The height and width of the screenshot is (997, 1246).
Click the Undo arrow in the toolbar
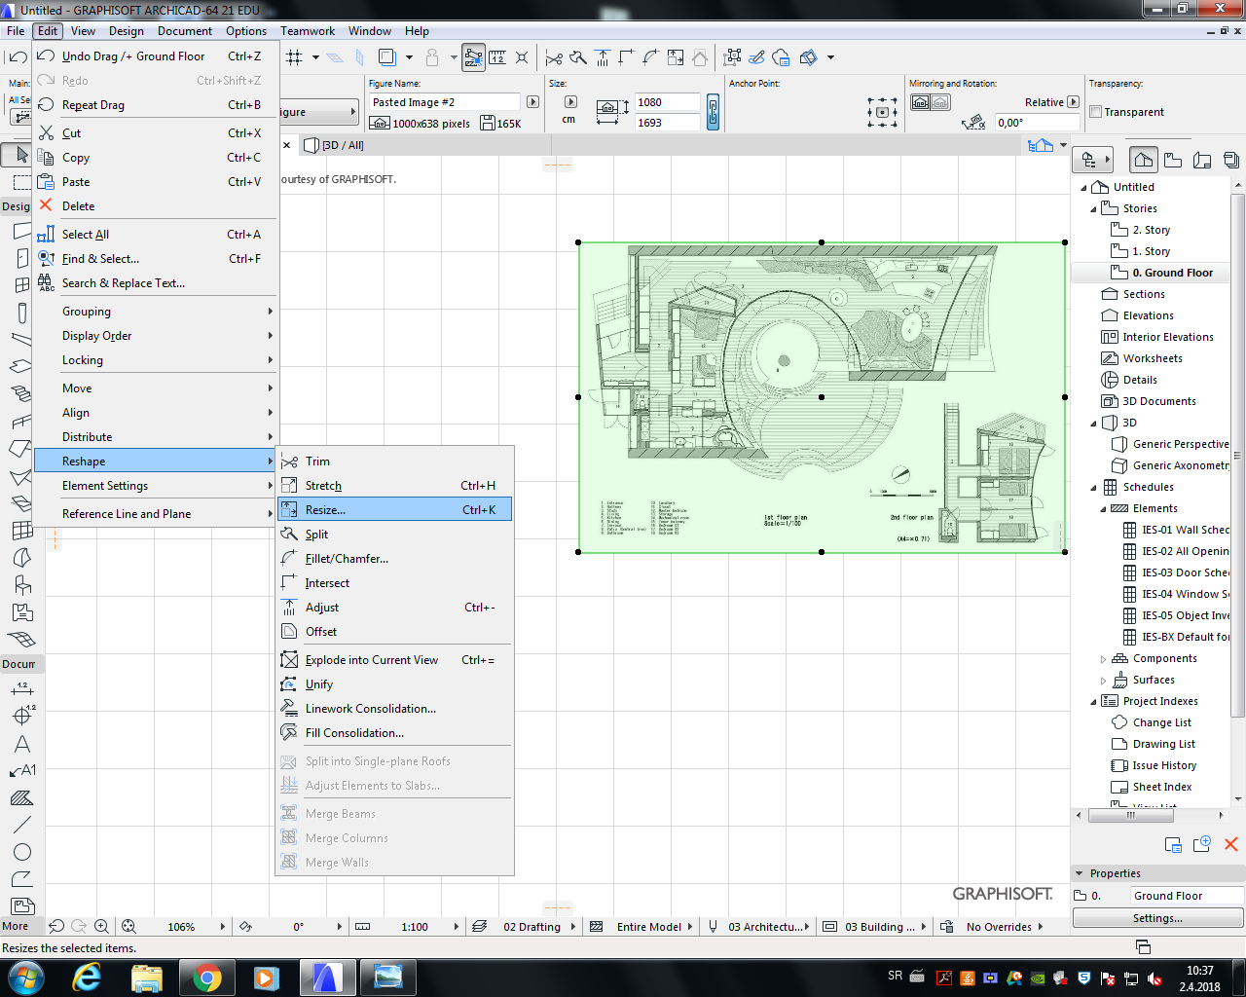[17, 57]
